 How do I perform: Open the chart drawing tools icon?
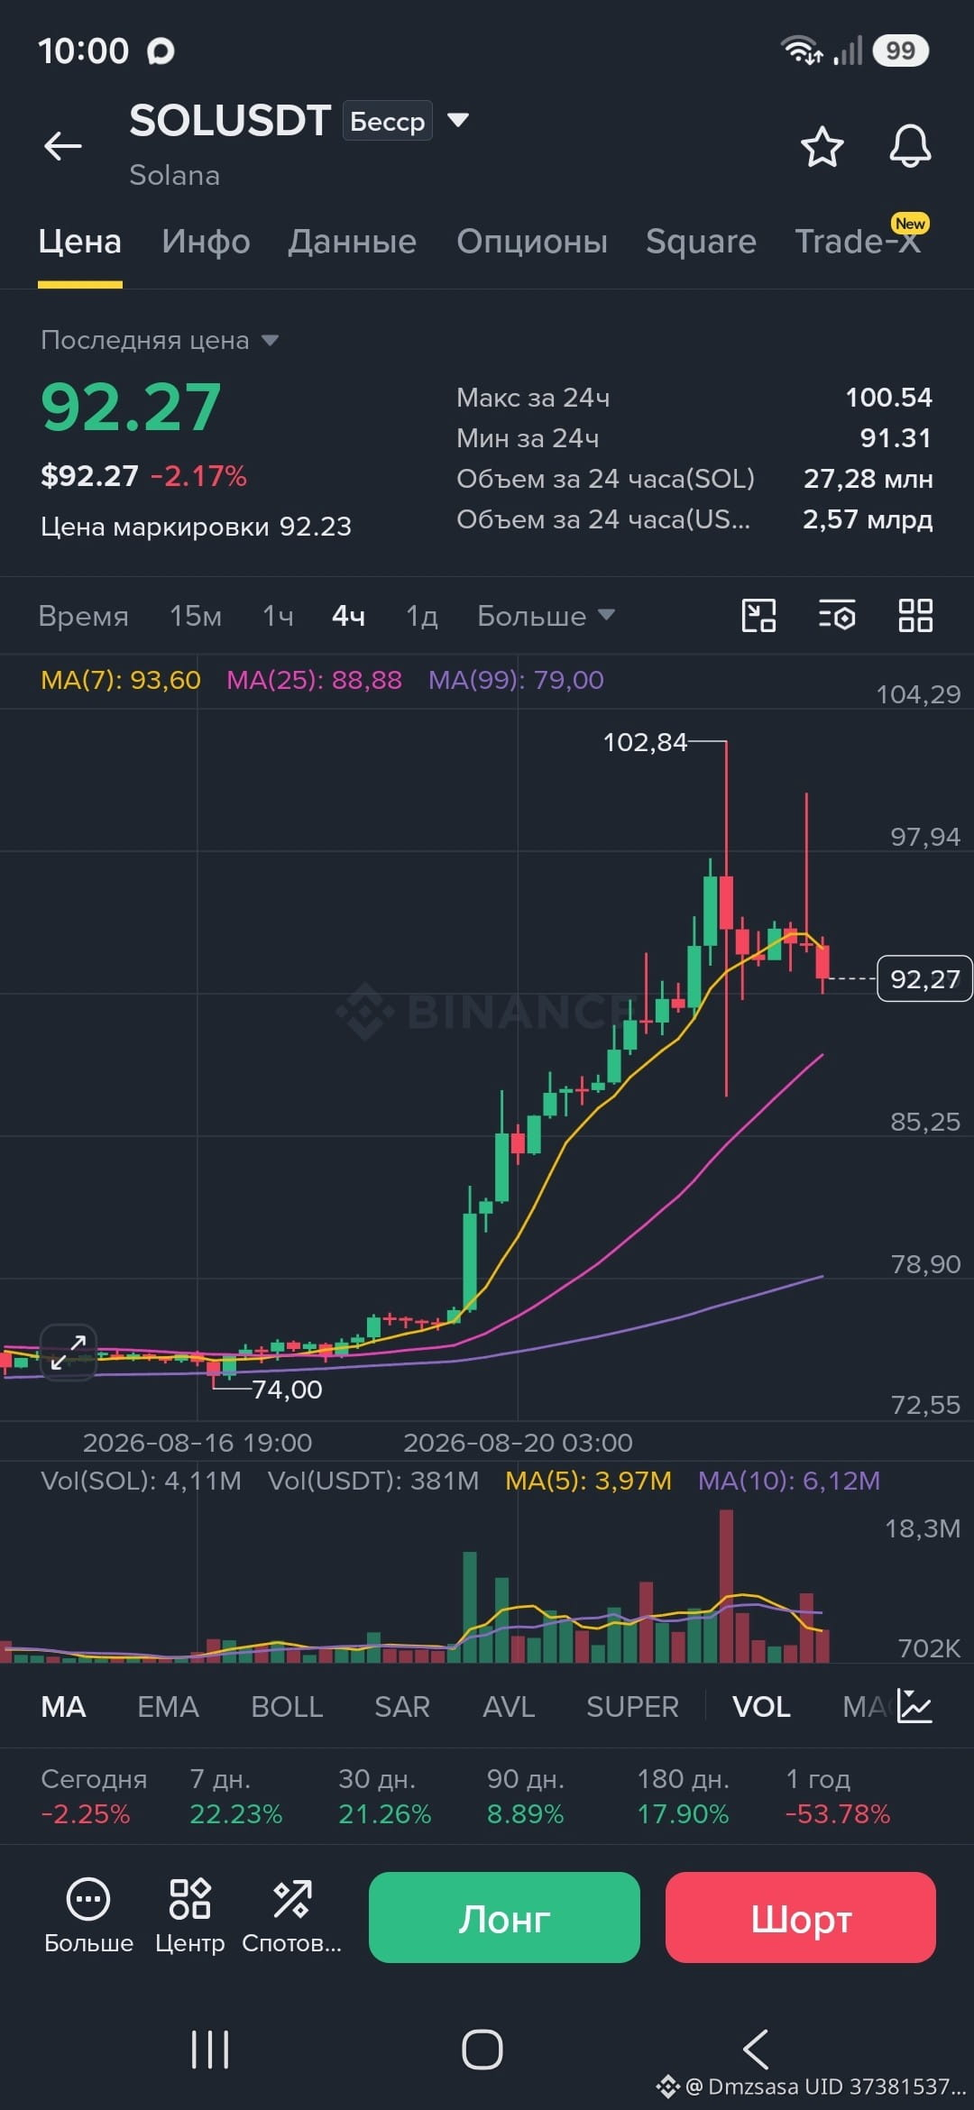(758, 616)
